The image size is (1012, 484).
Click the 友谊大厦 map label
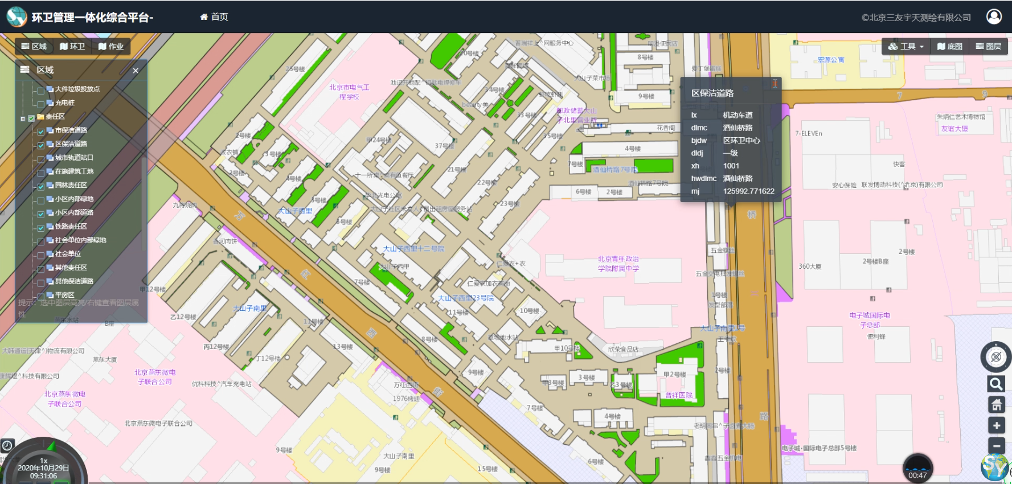[954, 129]
